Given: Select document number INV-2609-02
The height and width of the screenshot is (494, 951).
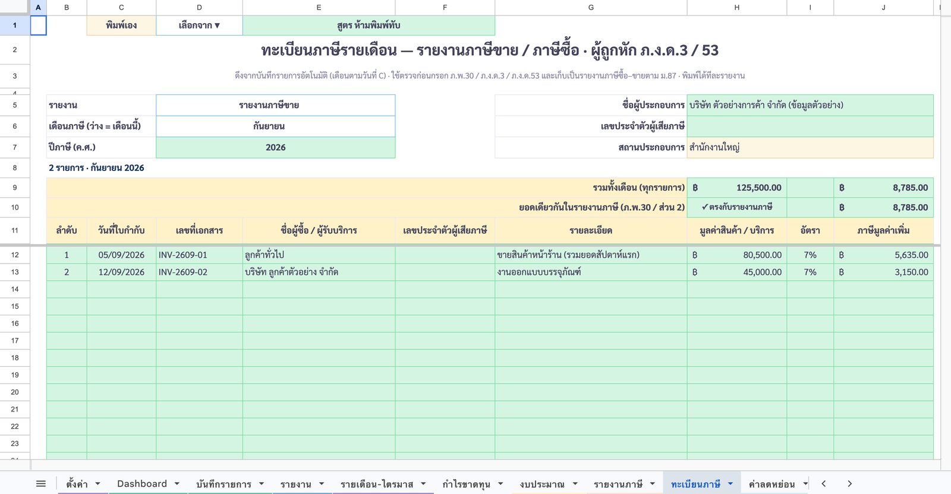Looking at the screenshot, I should click(x=199, y=272).
